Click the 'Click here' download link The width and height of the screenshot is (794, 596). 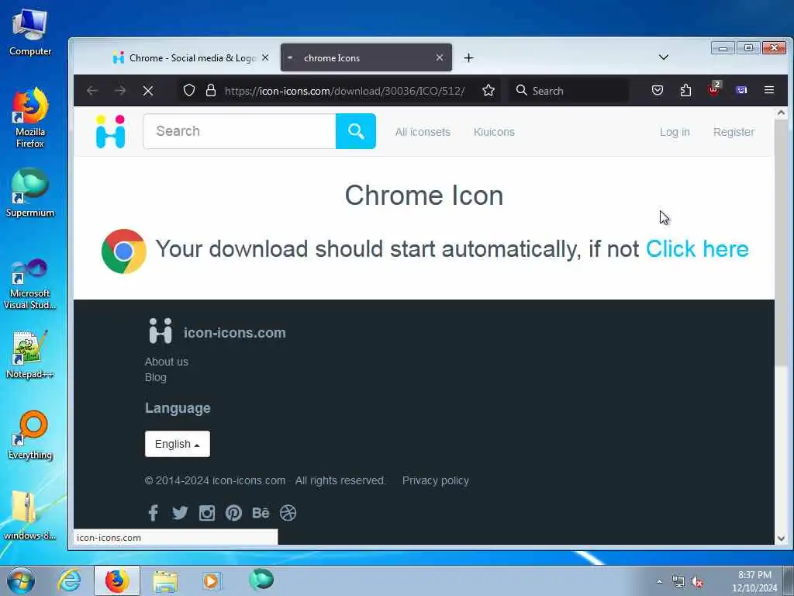pyautogui.click(x=697, y=249)
